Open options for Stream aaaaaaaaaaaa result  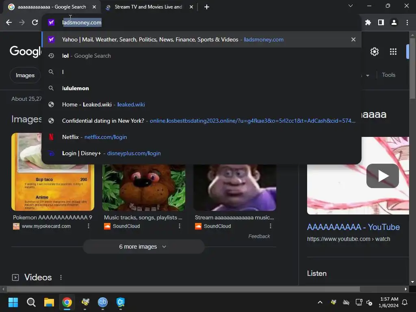270,226
